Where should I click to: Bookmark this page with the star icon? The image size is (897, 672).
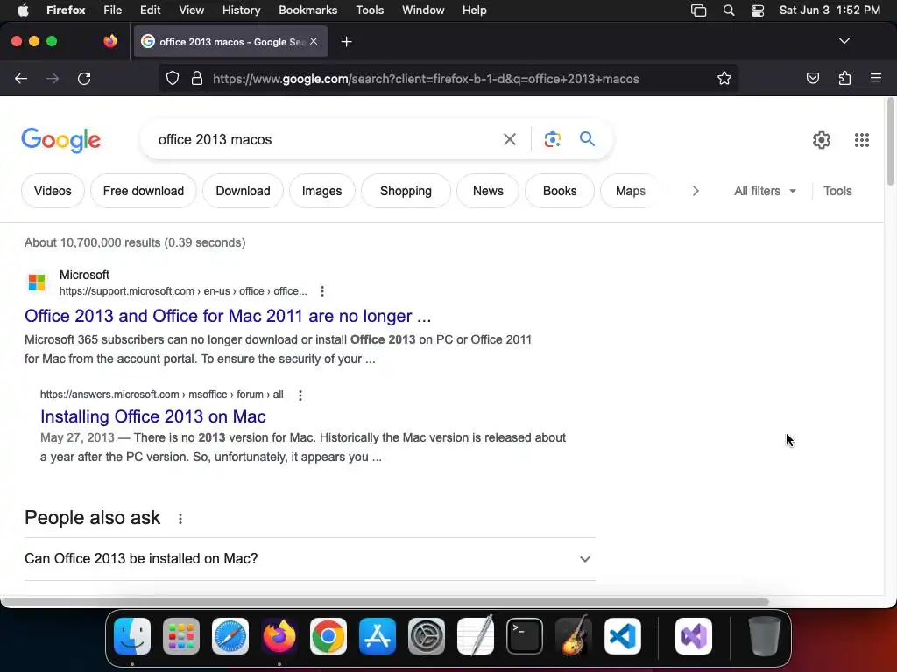click(724, 78)
